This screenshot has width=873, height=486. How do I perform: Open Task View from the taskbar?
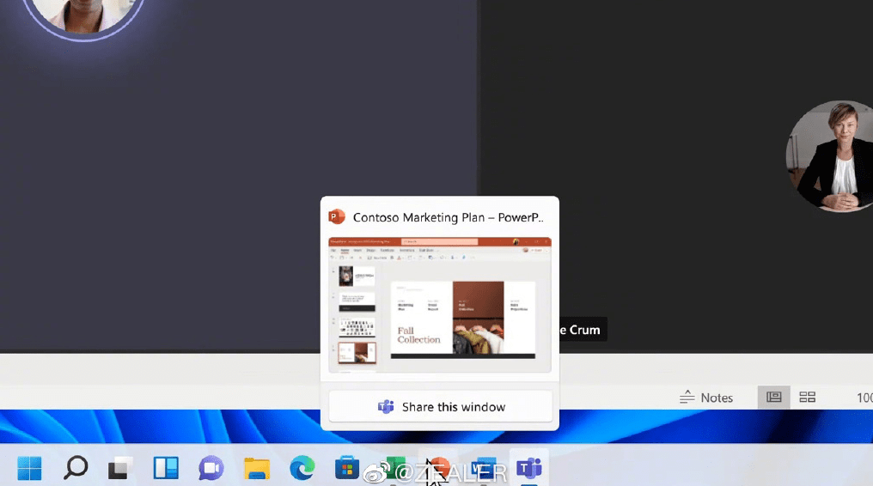(x=120, y=468)
